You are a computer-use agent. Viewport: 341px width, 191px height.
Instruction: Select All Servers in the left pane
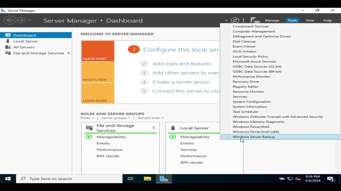click(x=36, y=47)
